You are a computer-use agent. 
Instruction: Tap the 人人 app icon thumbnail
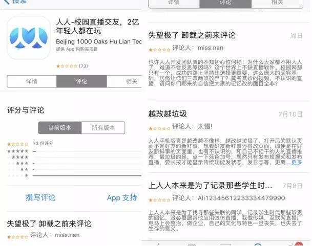(x=29, y=37)
